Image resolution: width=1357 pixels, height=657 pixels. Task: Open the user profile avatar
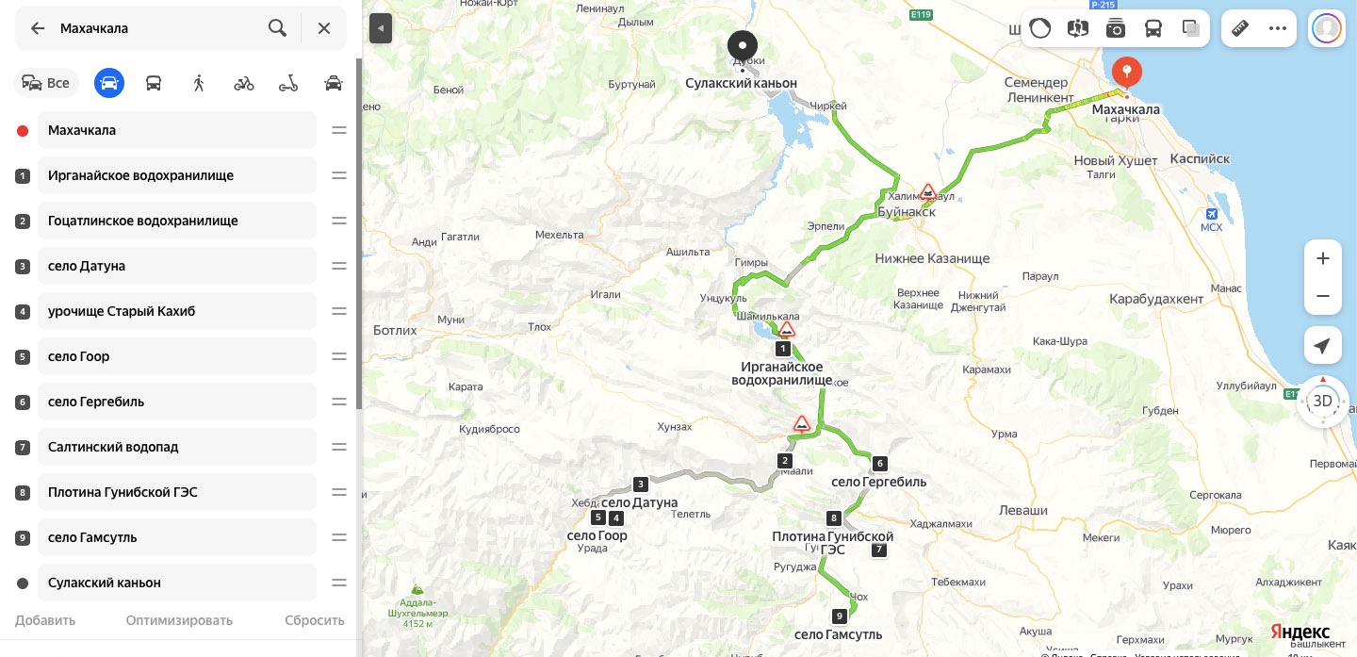(x=1327, y=28)
